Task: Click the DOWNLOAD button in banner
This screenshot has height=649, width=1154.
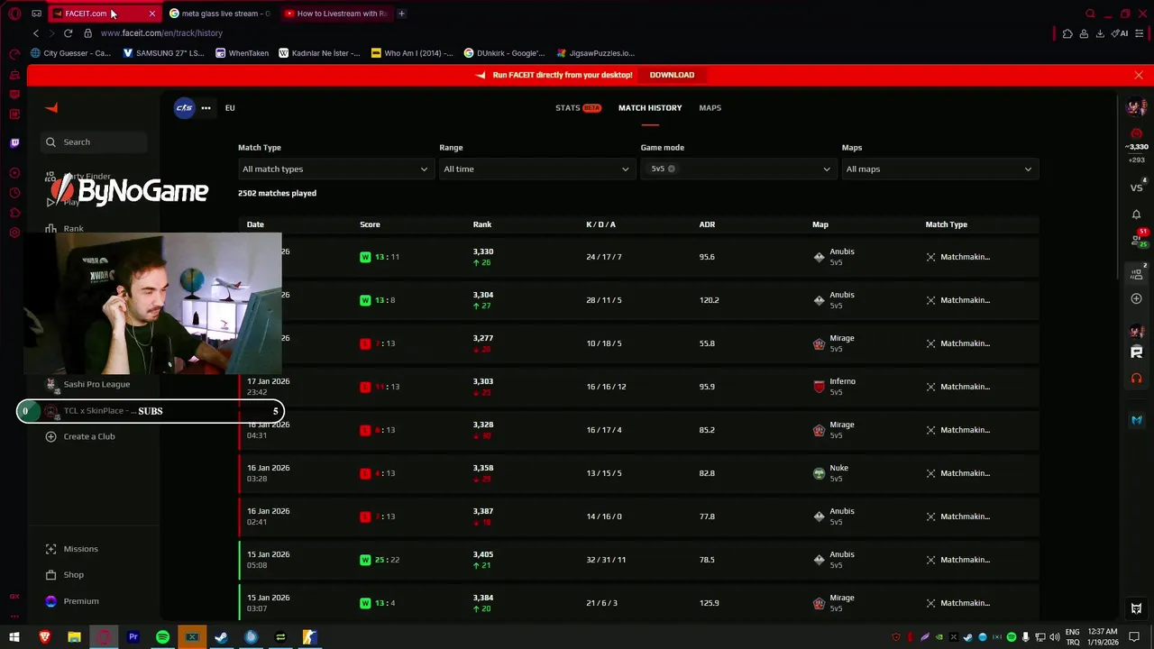Action: [x=672, y=75]
